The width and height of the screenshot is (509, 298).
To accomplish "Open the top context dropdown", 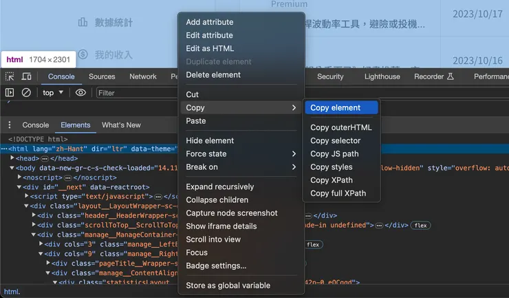I will [53, 93].
